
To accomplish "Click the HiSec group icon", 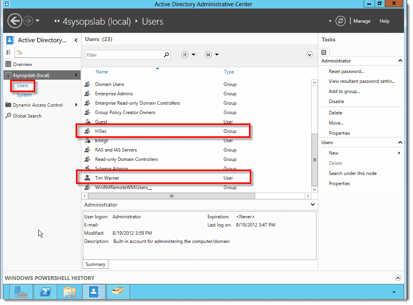I will click(87, 131).
